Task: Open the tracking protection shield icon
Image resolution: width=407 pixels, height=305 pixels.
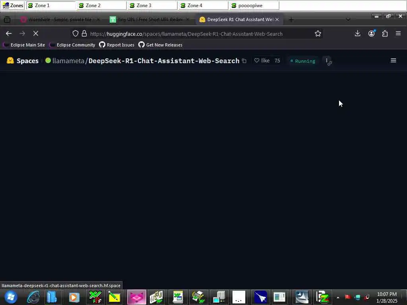Action: click(75, 33)
